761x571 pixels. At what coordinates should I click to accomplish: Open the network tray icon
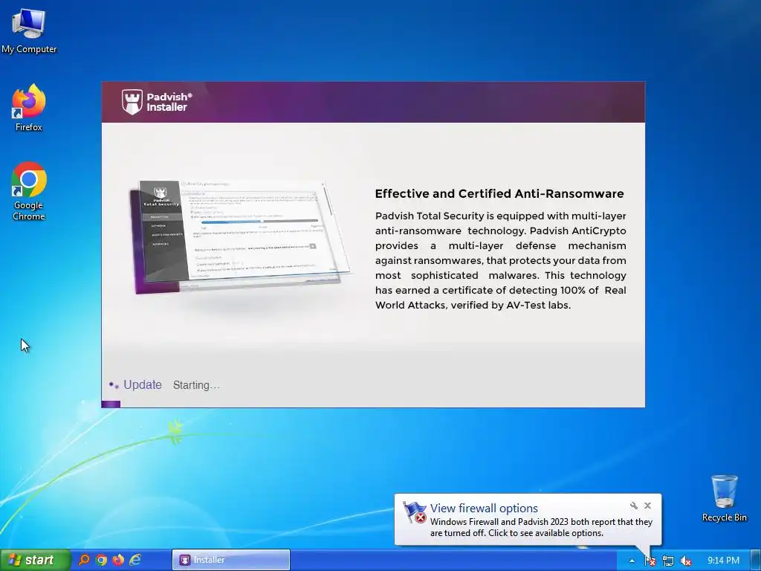668,561
